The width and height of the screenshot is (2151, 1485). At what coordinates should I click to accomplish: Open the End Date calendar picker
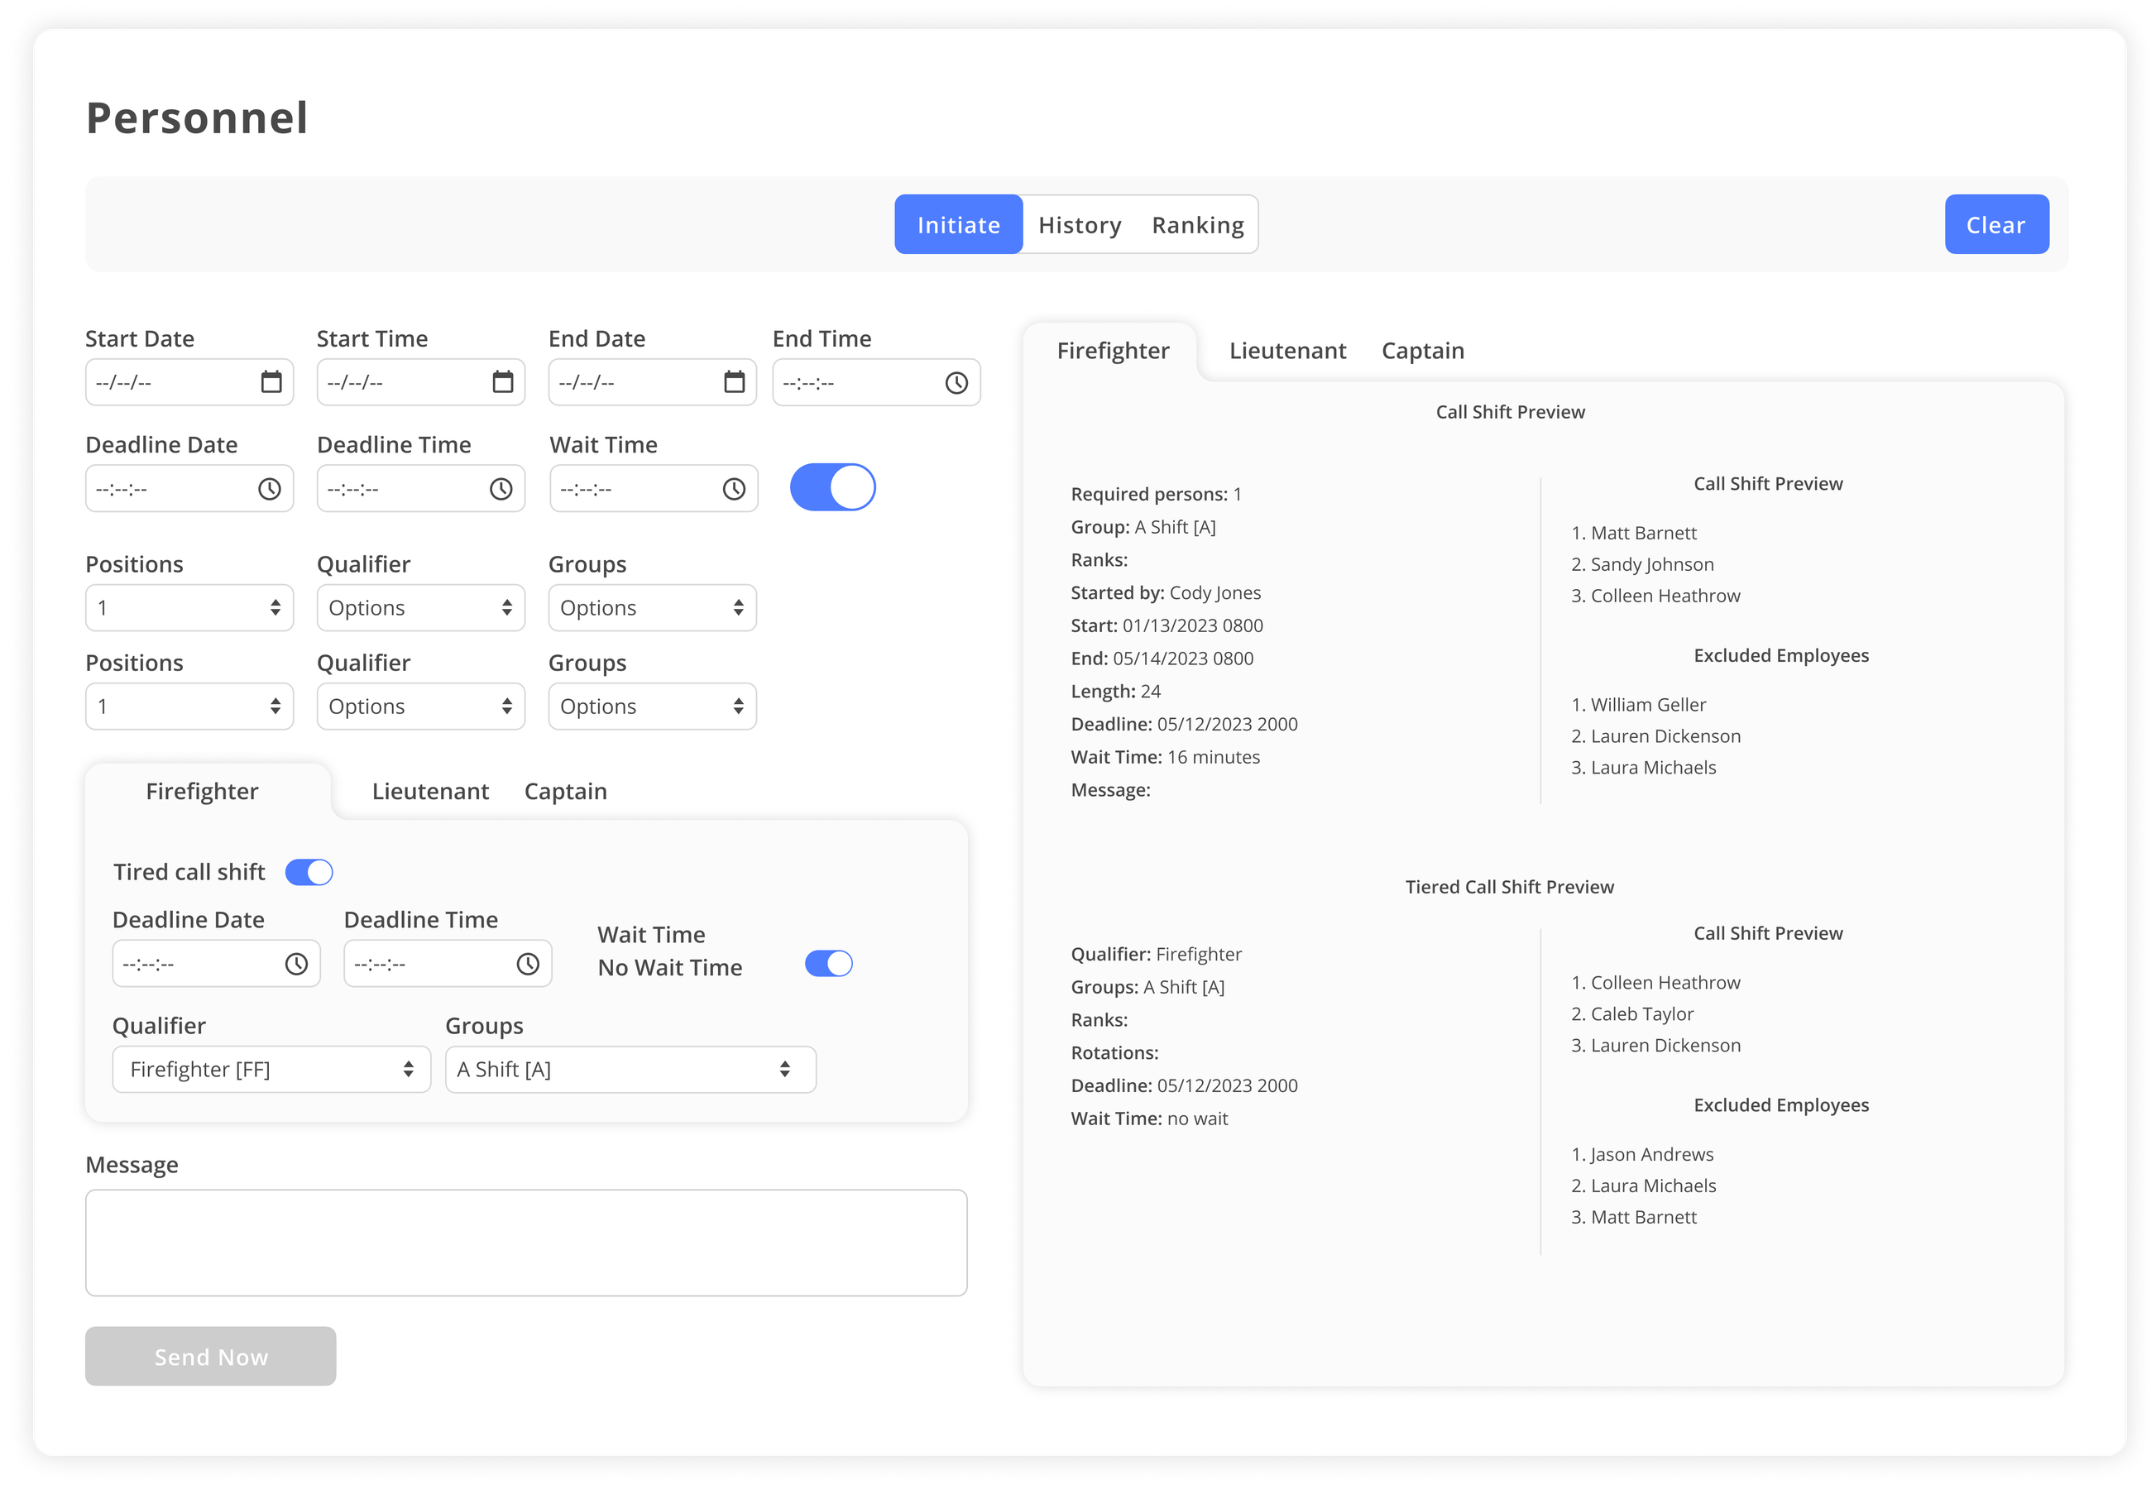click(734, 381)
